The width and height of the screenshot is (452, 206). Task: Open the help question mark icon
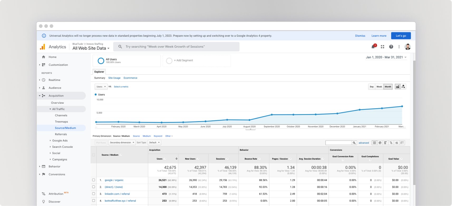pyautogui.click(x=391, y=47)
